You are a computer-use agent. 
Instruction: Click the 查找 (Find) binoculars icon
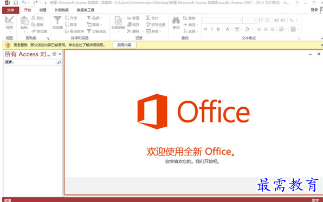(176, 20)
